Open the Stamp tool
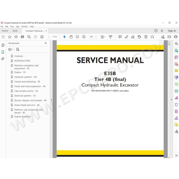 click(x=139, y=37)
